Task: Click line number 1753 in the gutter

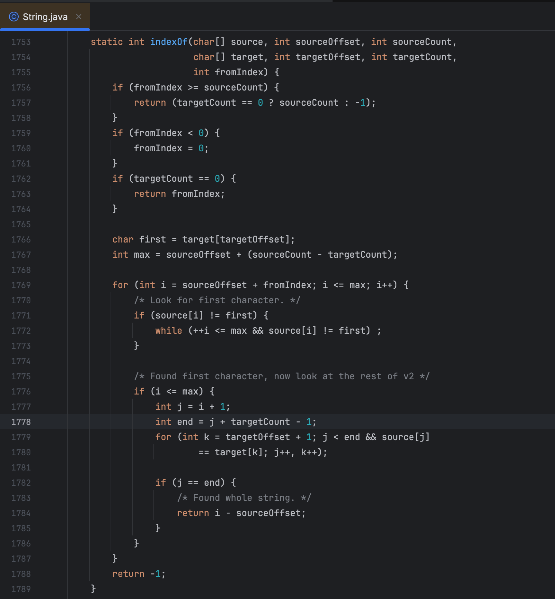Action: [x=21, y=42]
